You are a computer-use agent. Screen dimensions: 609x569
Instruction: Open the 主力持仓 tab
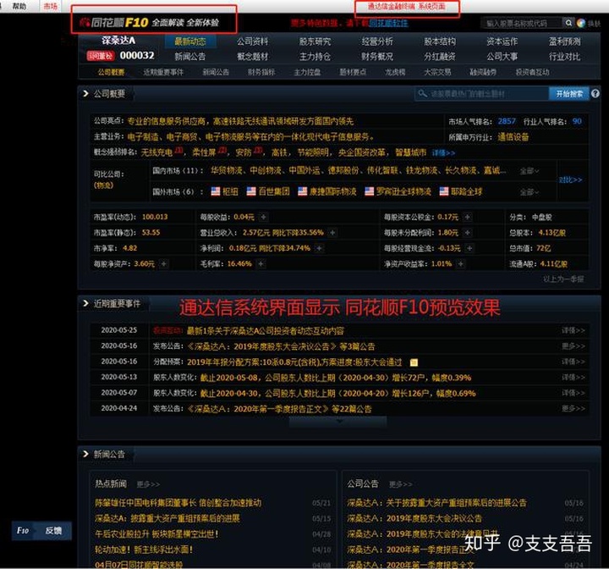click(x=315, y=57)
